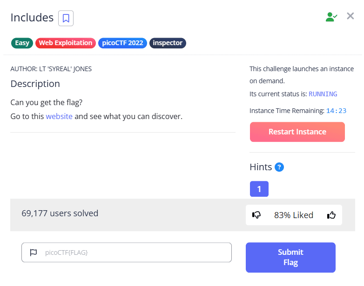
Task: Click the green user solved-status icon
Action: click(x=331, y=17)
